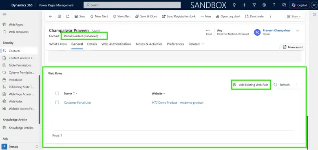Screen dimensions: 318x150
Task: Open the settings gear icon
Action: (264, 5)
